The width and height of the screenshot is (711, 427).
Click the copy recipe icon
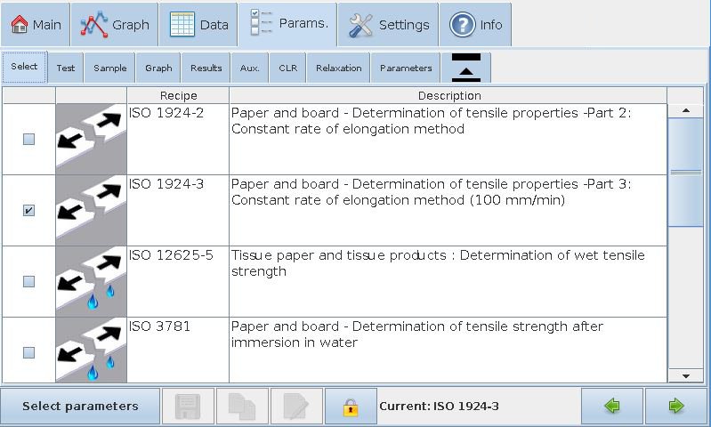click(x=242, y=406)
